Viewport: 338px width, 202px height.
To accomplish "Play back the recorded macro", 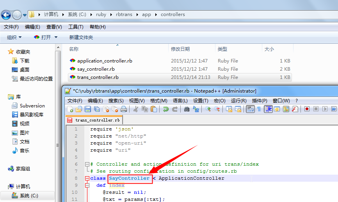I will [325, 109].
